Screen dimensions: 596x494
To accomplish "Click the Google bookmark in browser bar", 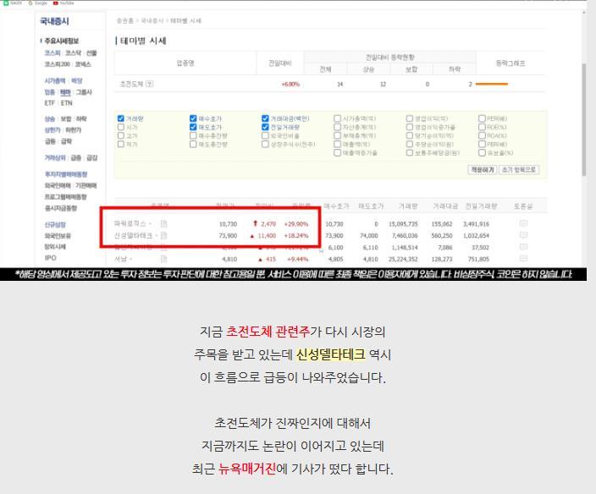I will [x=38, y=3].
